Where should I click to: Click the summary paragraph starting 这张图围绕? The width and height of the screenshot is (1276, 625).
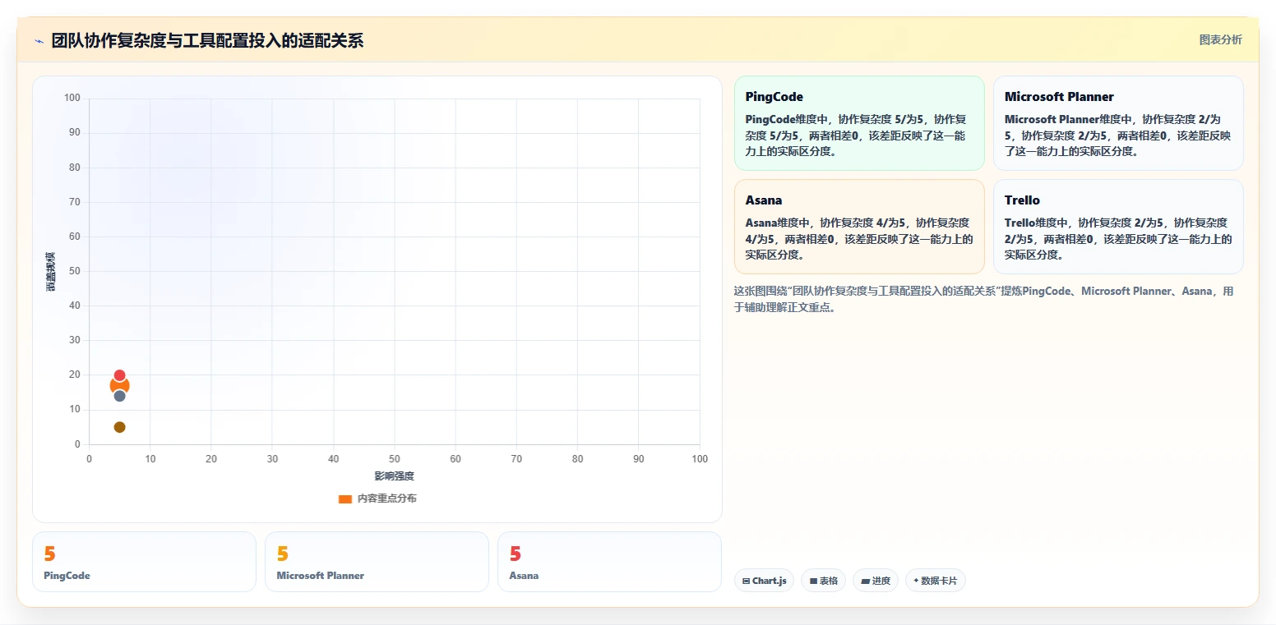pos(983,300)
